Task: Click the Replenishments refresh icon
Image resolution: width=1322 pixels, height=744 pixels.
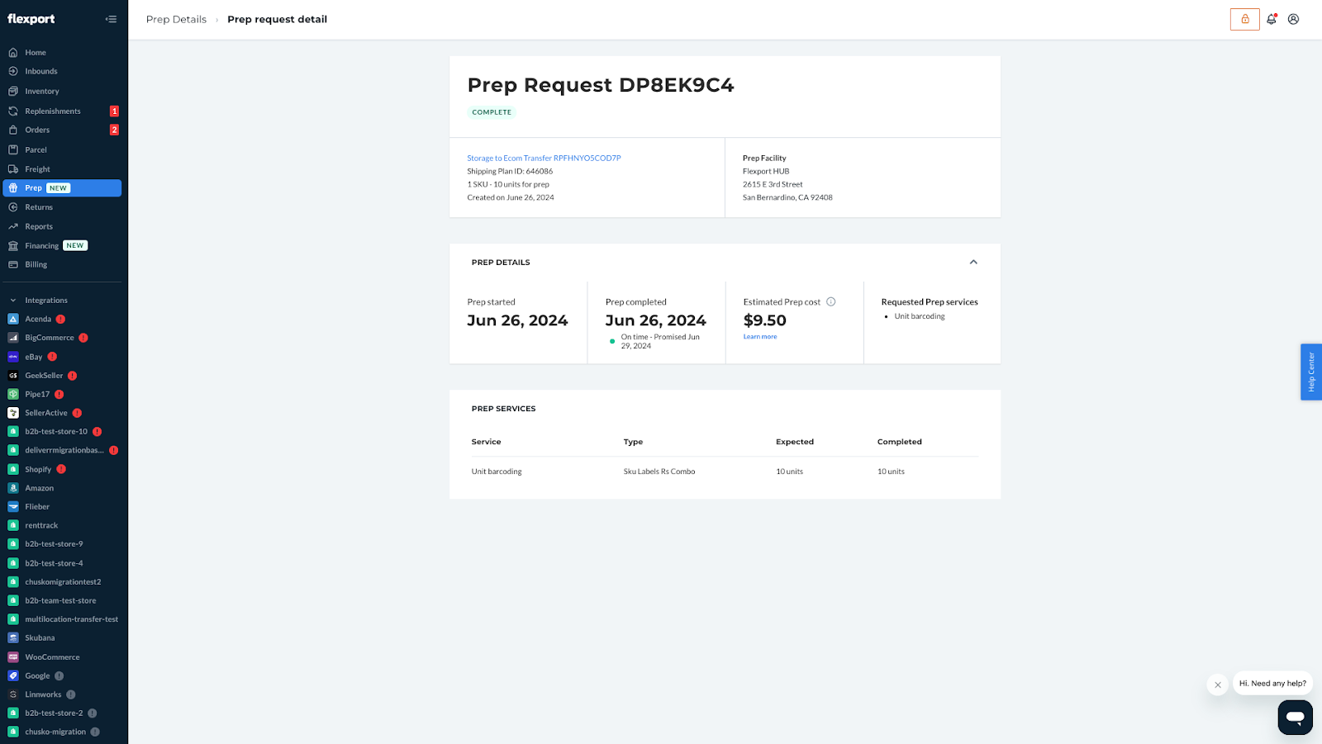Action: click(12, 111)
